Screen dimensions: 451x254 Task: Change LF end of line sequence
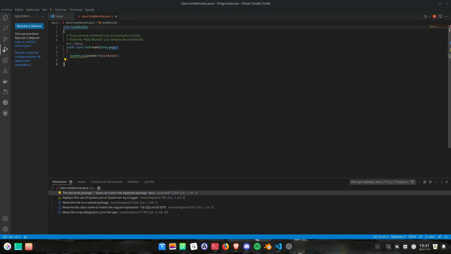tap(420, 237)
